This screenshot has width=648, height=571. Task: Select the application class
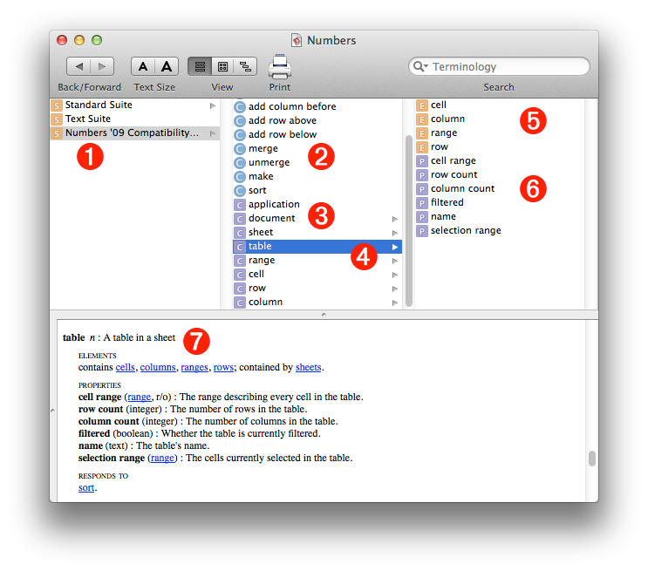[317, 205]
